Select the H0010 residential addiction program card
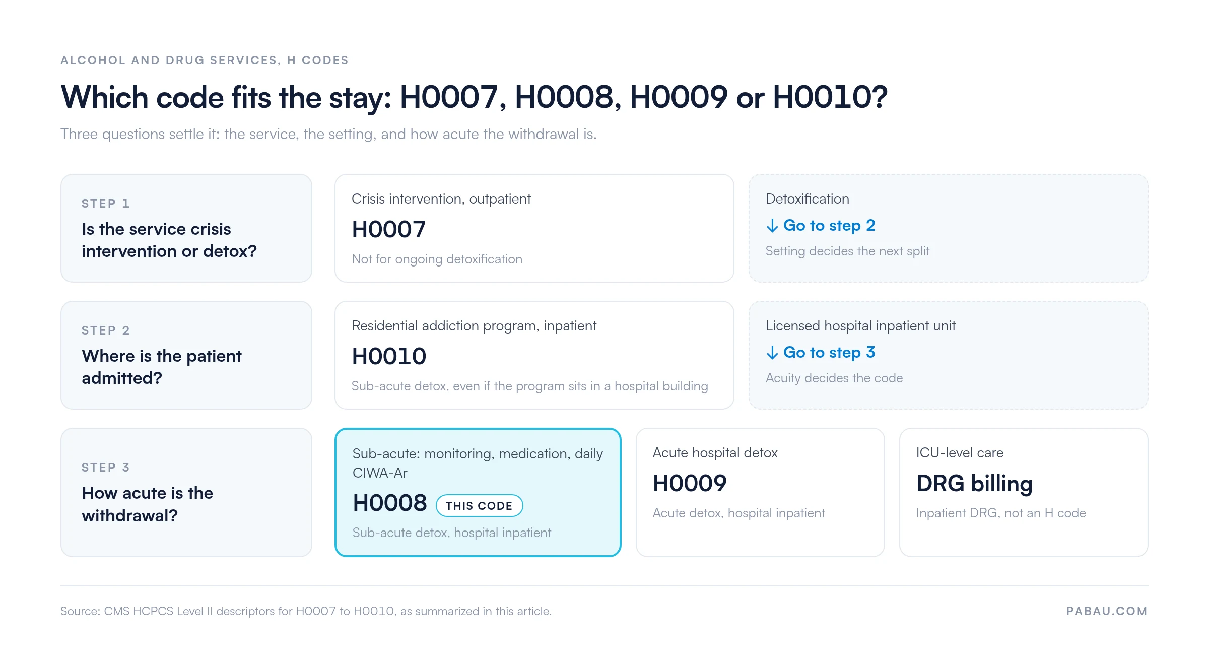This screenshot has width=1209, height=664. [534, 355]
